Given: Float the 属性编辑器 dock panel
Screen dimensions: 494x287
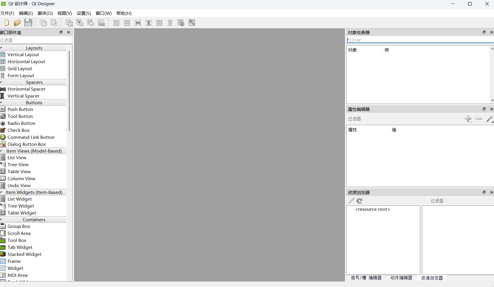Looking at the screenshot, I should pyautogui.click(x=484, y=109).
